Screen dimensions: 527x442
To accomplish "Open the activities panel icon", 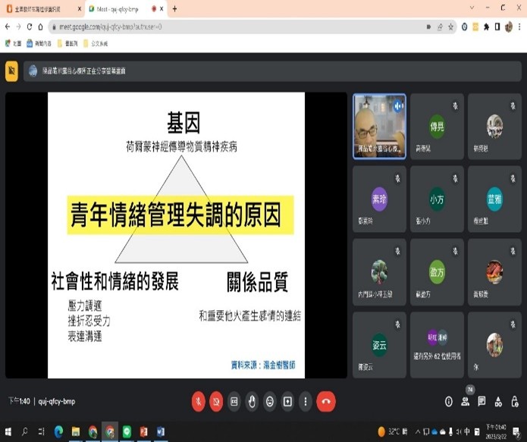I will pyautogui.click(x=498, y=401).
